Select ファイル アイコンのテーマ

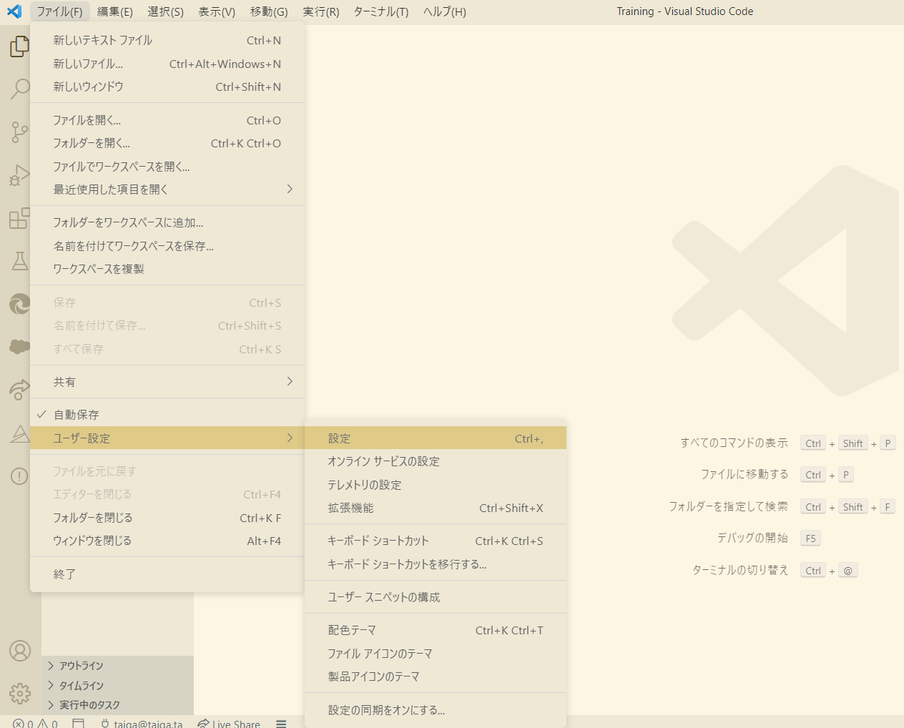[x=436, y=654]
